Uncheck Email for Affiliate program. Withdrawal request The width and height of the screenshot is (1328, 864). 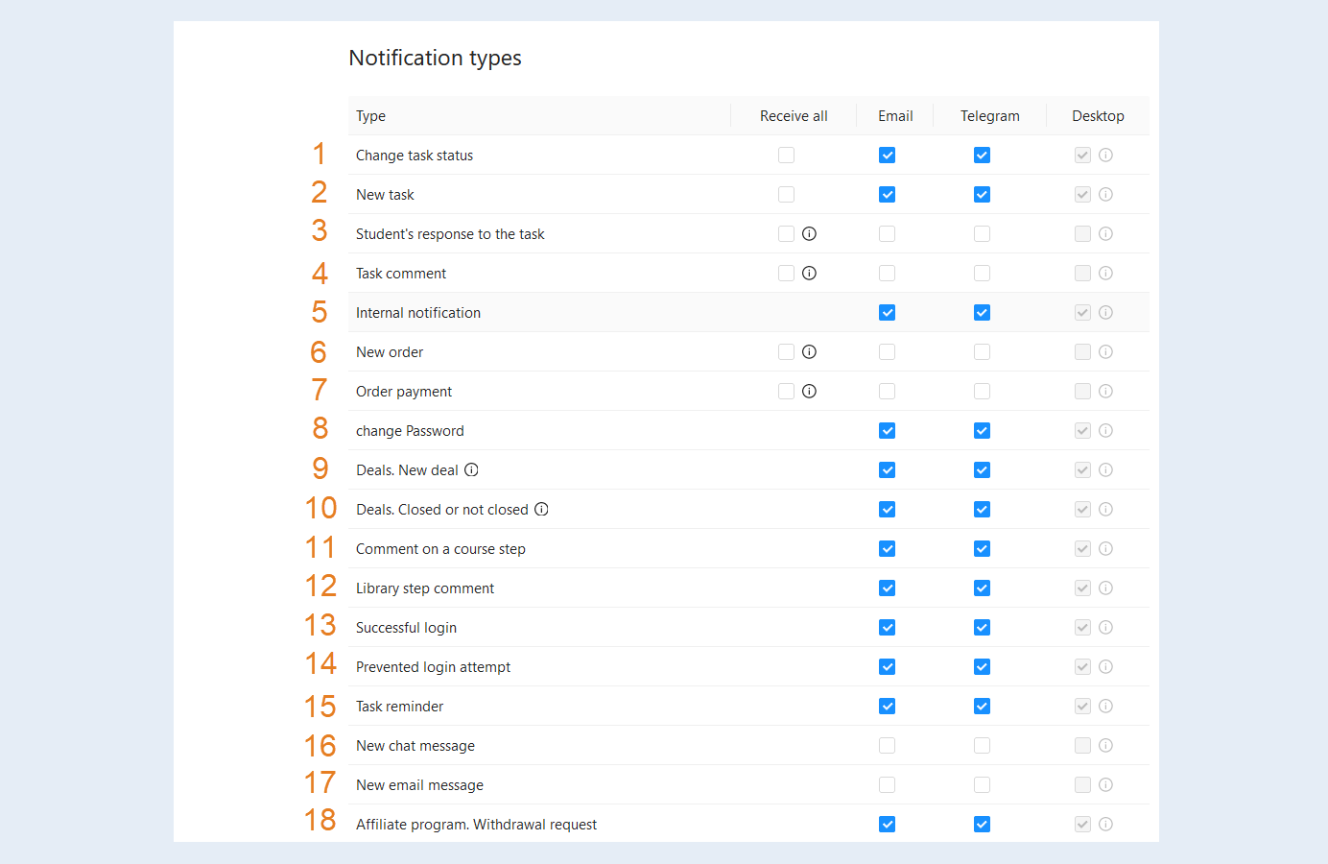(x=887, y=824)
